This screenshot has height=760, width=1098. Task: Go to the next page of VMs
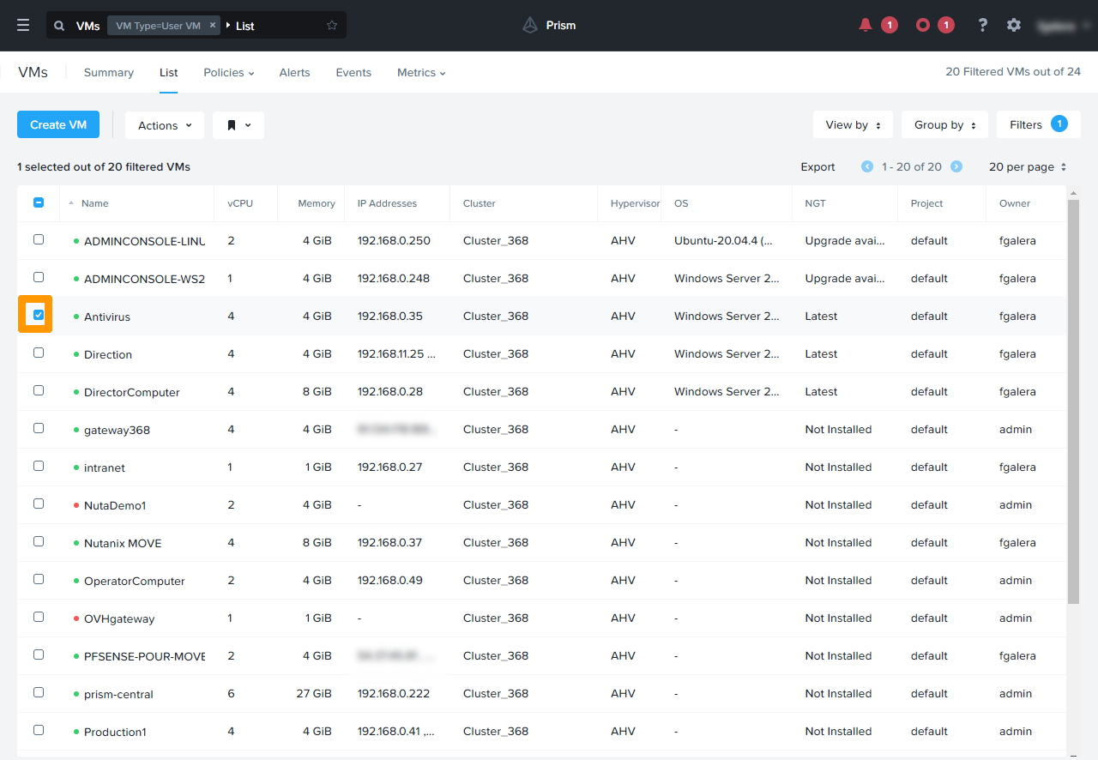click(956, 166)
